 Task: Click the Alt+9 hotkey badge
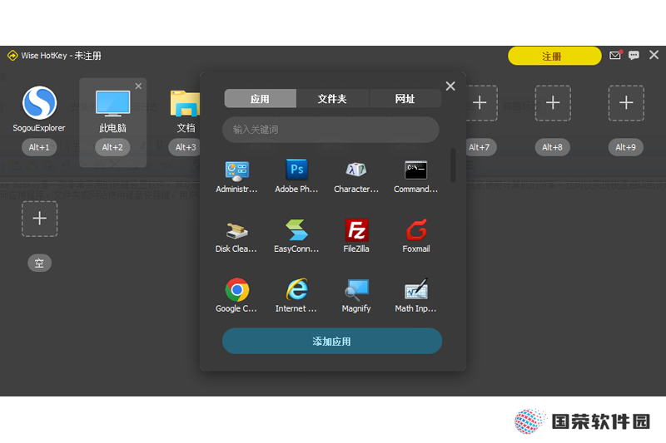(626, 147)
